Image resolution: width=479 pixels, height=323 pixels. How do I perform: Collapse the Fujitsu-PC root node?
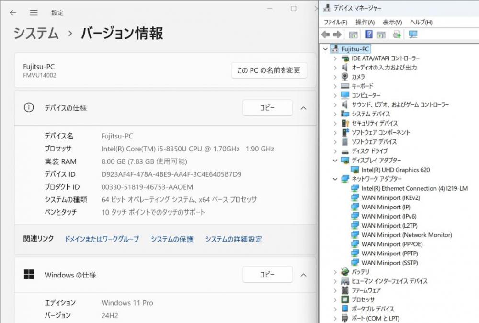click(325, 49)
